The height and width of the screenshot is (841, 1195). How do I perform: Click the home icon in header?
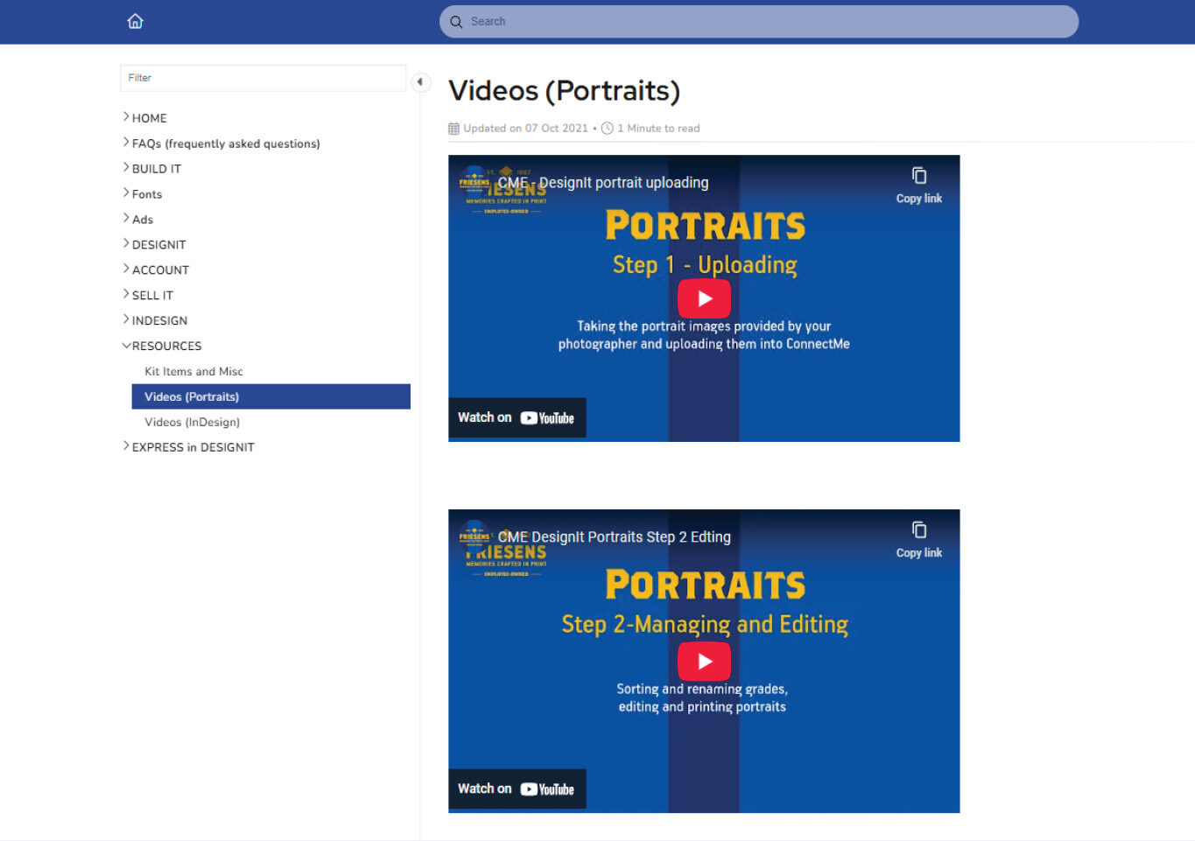135,21
